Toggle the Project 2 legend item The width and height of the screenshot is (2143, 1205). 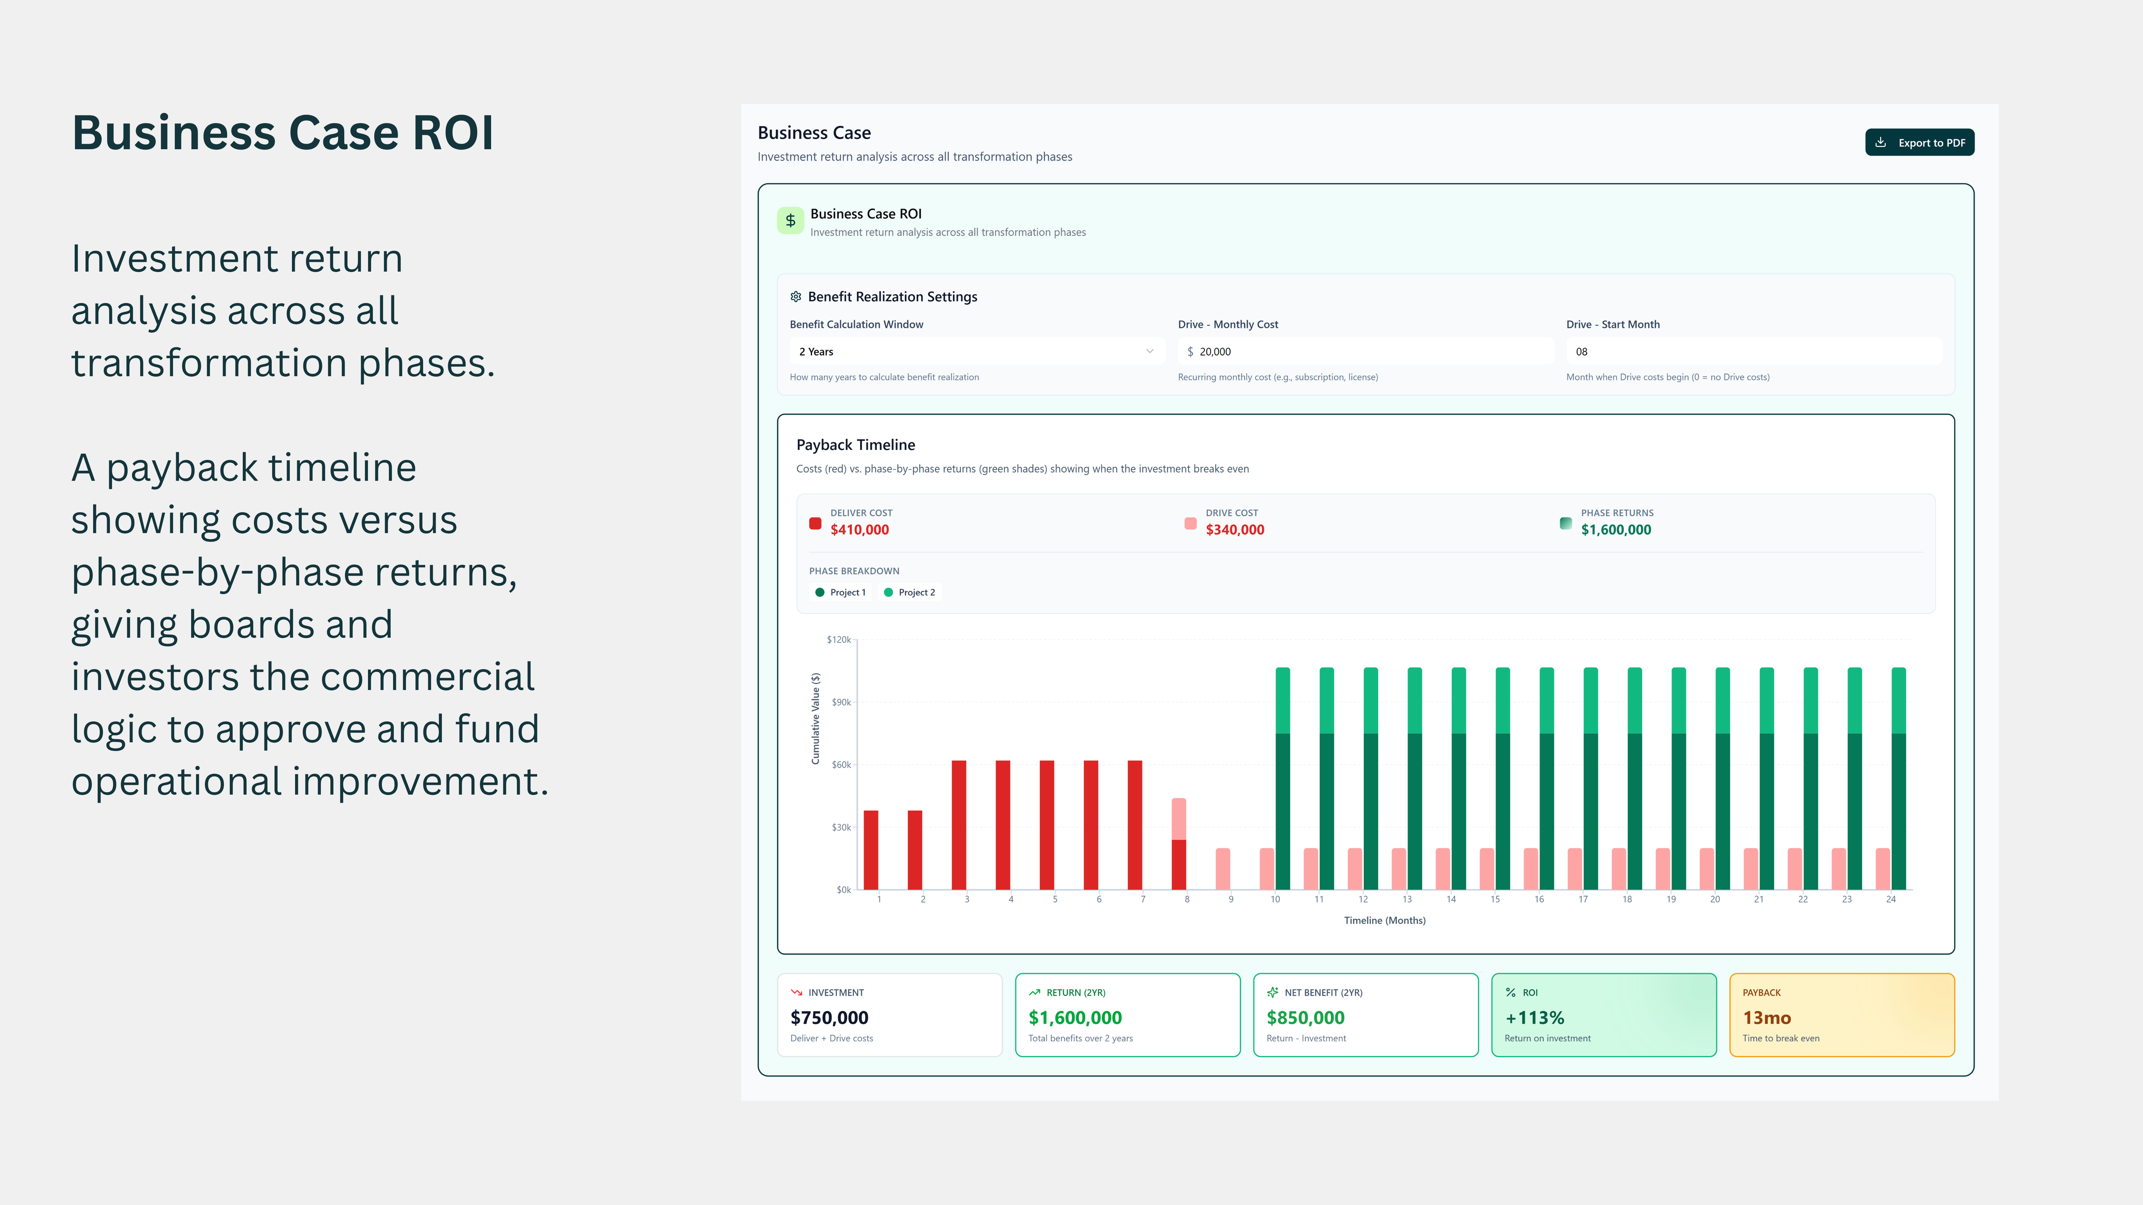(x=909, y=592)
